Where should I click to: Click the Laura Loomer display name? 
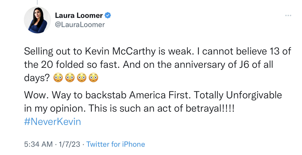79,15
